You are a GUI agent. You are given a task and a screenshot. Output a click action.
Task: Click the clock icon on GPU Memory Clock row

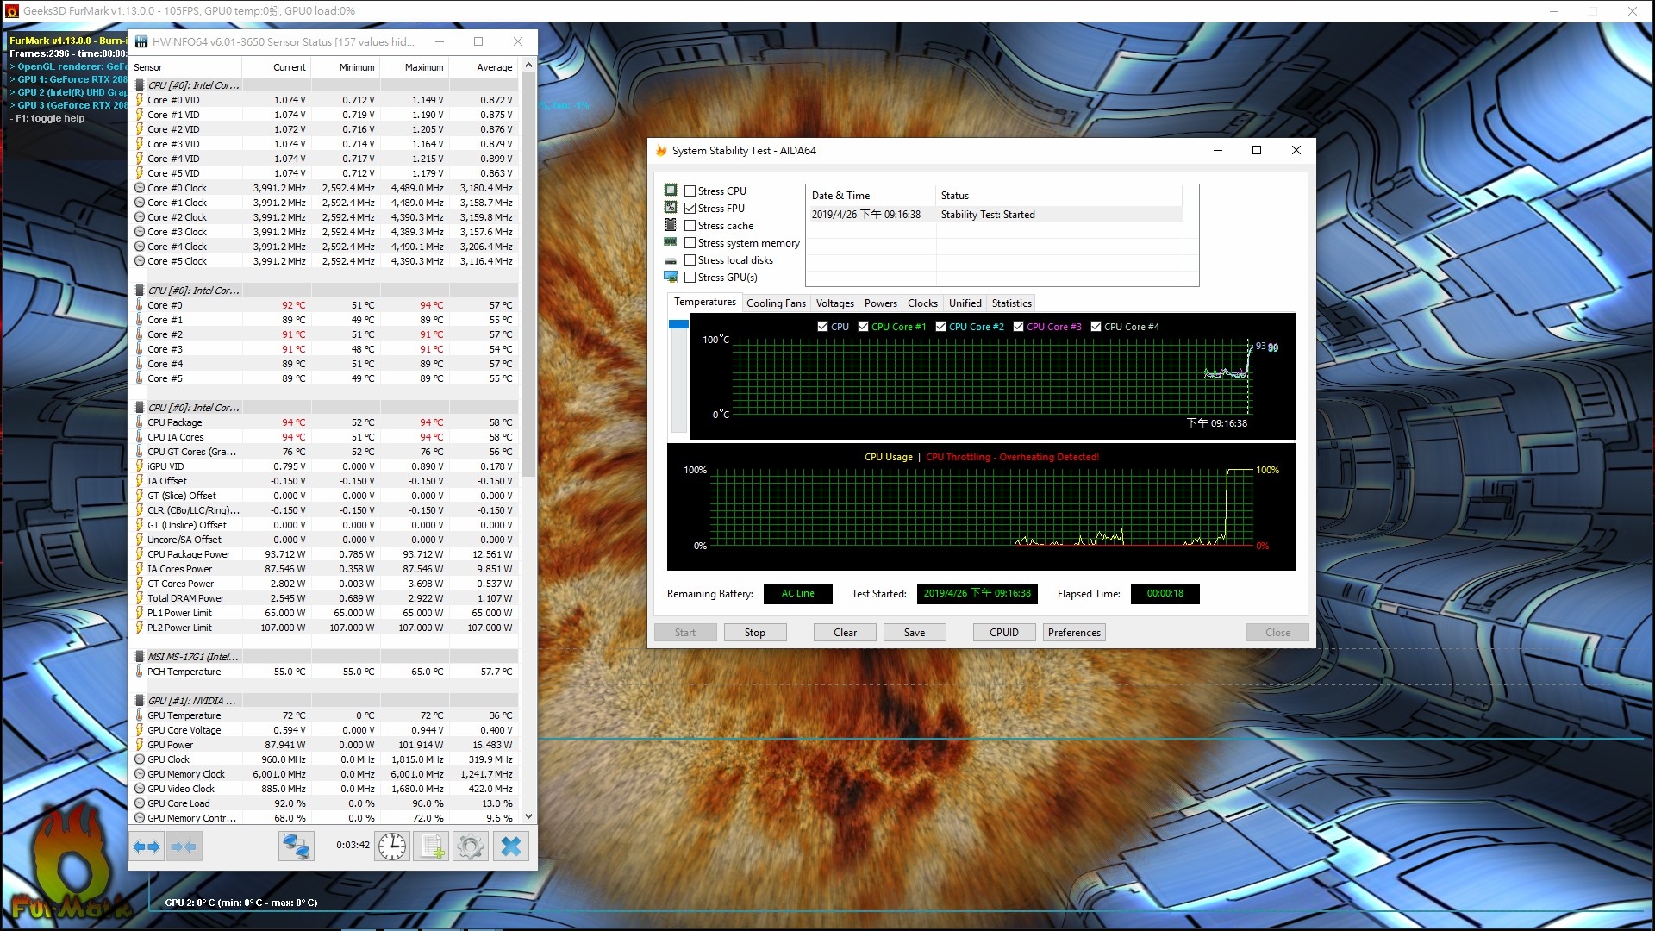point(140,774)
